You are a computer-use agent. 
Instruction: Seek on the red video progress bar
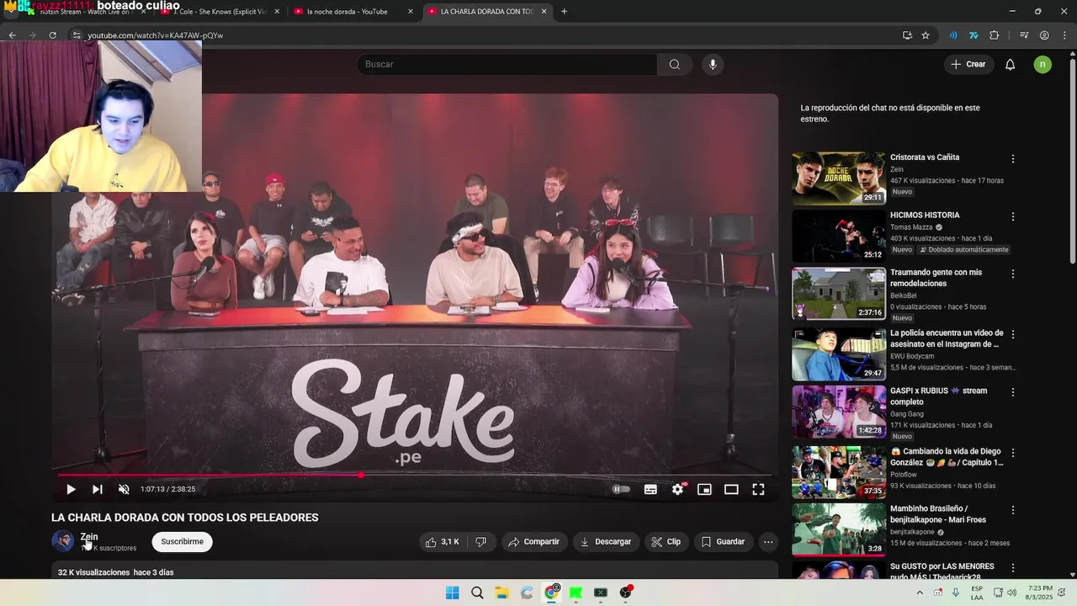click(415, 475)
